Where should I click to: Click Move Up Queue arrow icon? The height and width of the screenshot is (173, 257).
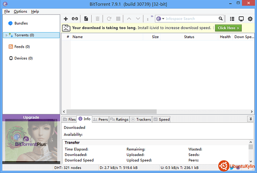click(129, 19)
